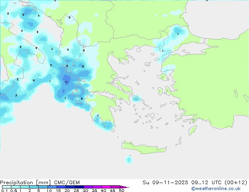The height and width of the screenshot is (192, 249).
Task: Click the "09..12 UTC" time range text
Action: coord(207,183)
